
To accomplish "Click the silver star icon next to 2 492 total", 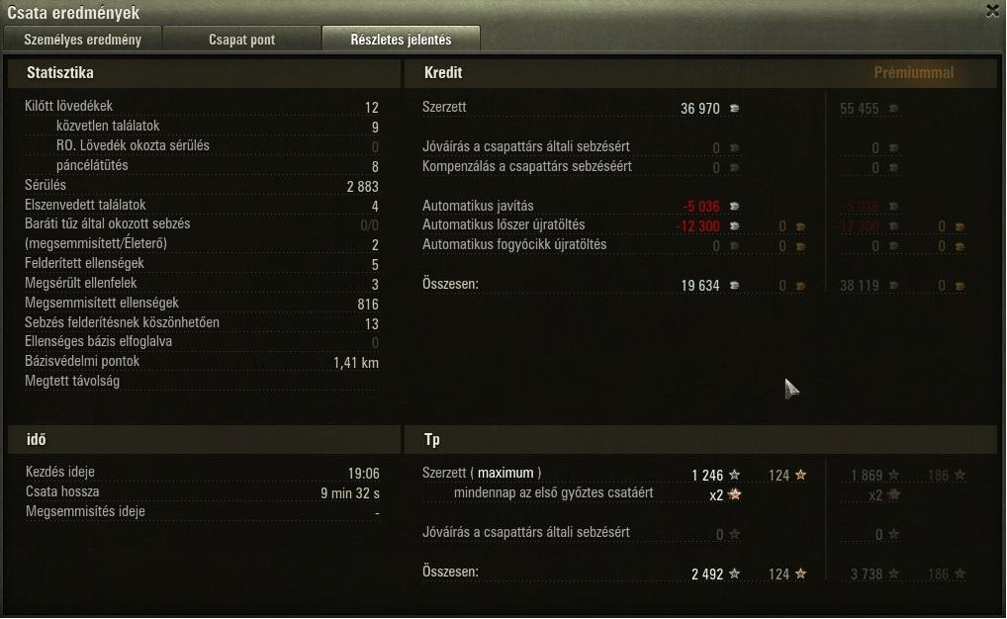I will coord(735,574).
